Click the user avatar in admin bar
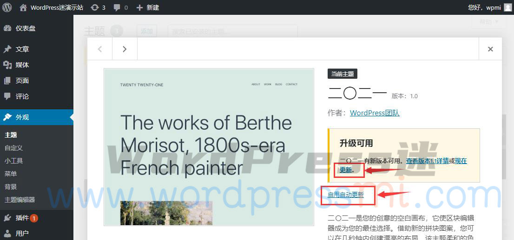Image resolution: width=514 pixels, height=240 pixels. (x=507, y=7)
